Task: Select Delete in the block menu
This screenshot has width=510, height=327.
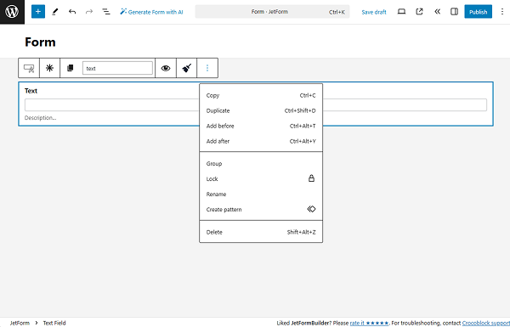Action: coord(261,232)
